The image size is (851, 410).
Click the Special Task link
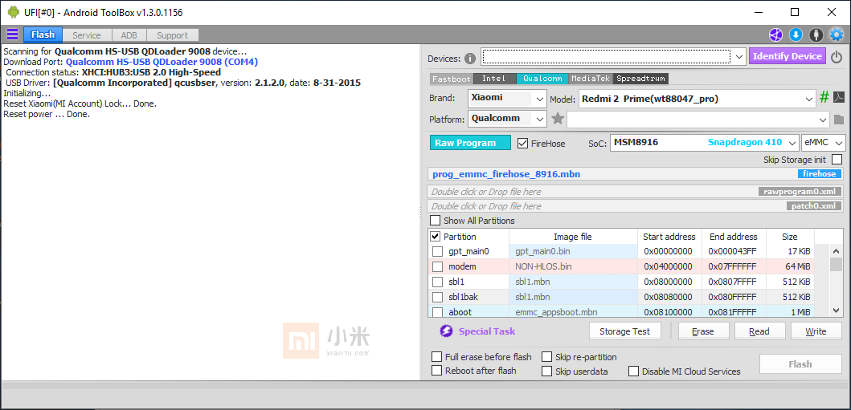[x=487, y=331]
